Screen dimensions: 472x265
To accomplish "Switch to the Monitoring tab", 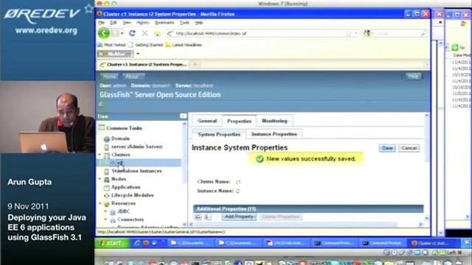I will [x=274, y=121].
